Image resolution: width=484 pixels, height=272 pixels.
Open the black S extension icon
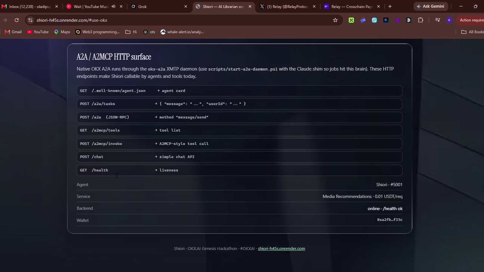[409, 20]
